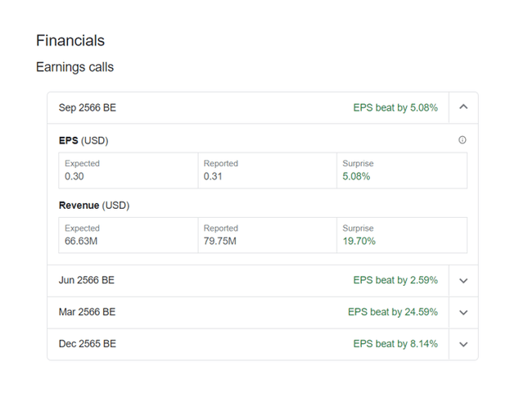Click the EPS Expected 0.30 cell
This screenshot has height=403, width=524.
pyautogui.click(x=129, y=170)
